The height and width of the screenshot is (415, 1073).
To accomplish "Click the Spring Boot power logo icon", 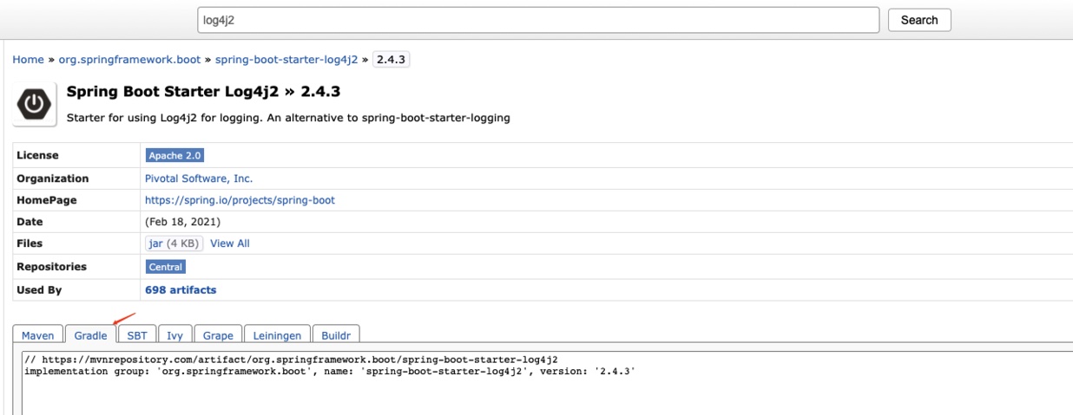I will [x=34, y=104].
